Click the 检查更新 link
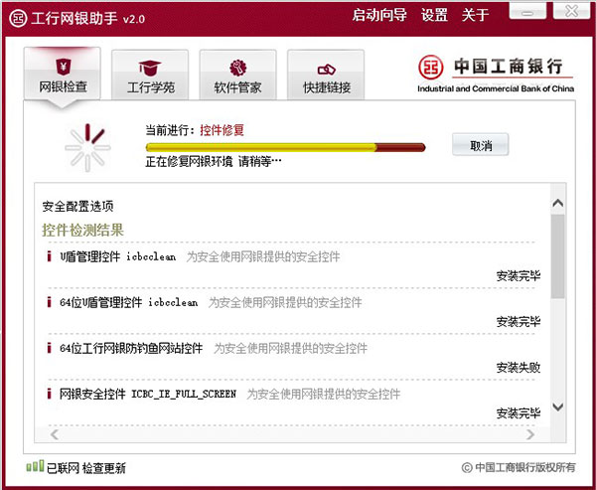This screenshot has width=596, height=490. (103, 468)
